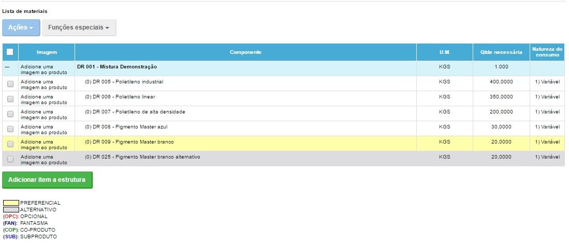Open the Ações dropdown menu
Image resolution: width=569 pixels, height=243 pixels.
[x=21, y=27]
